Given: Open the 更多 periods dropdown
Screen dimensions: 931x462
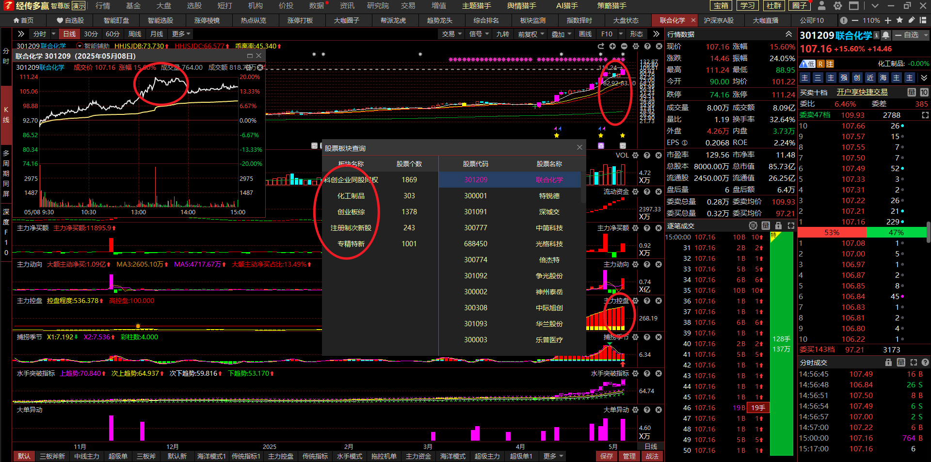Looking at the screenshot, I should (x=181, y=34).
